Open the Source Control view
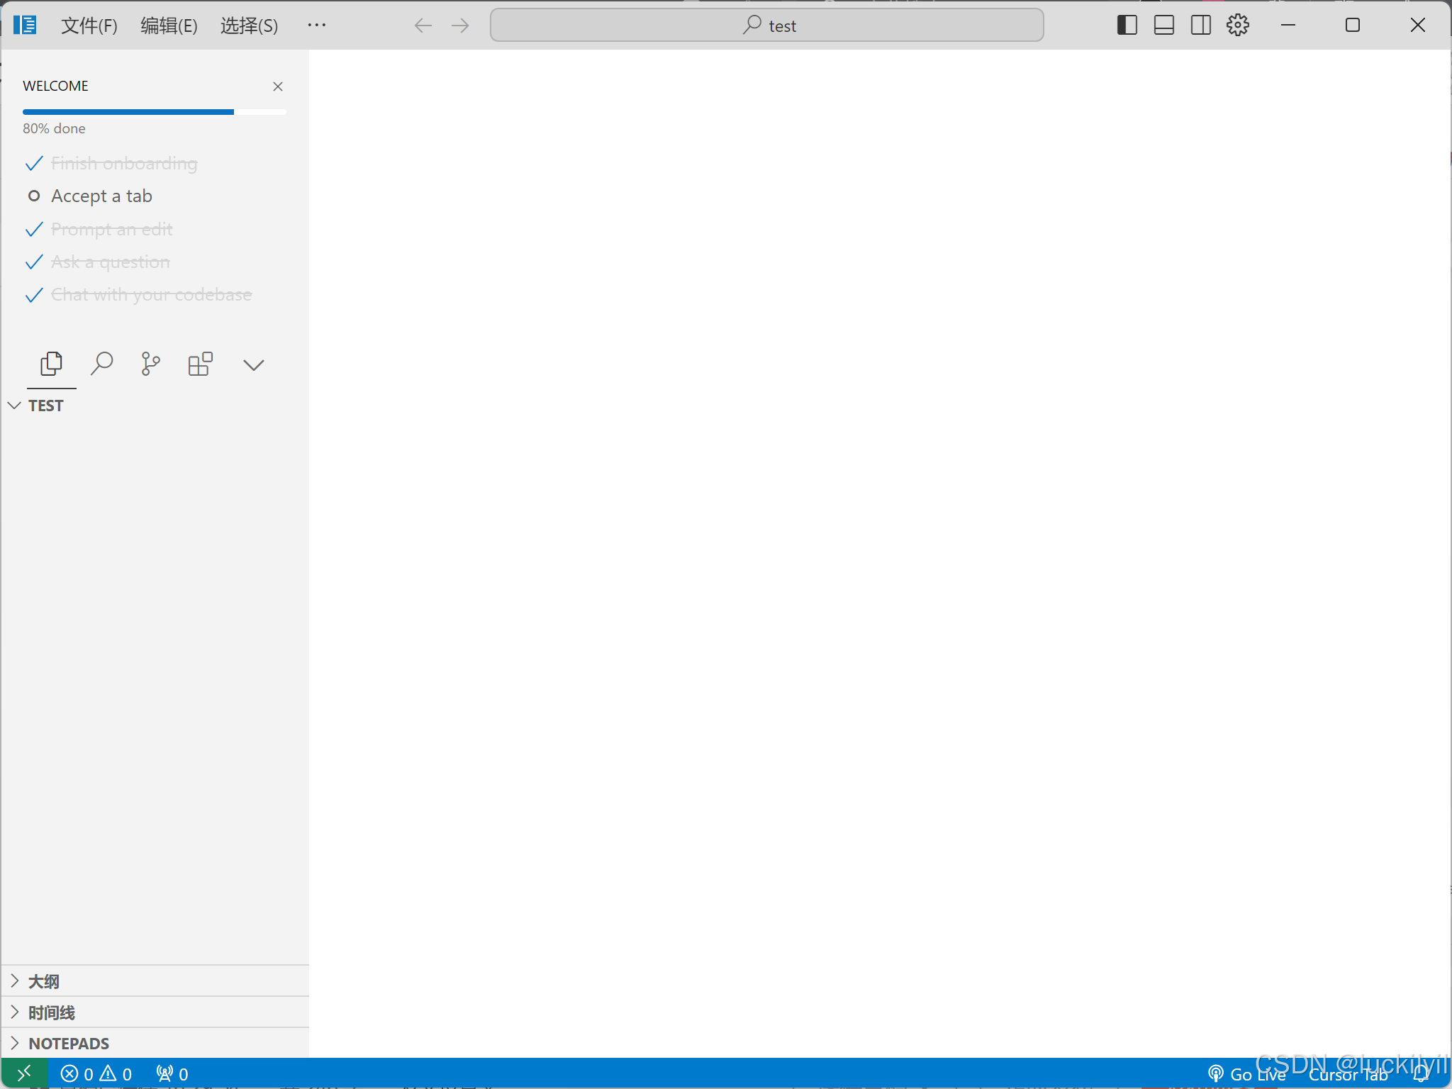 pos(150,364)
